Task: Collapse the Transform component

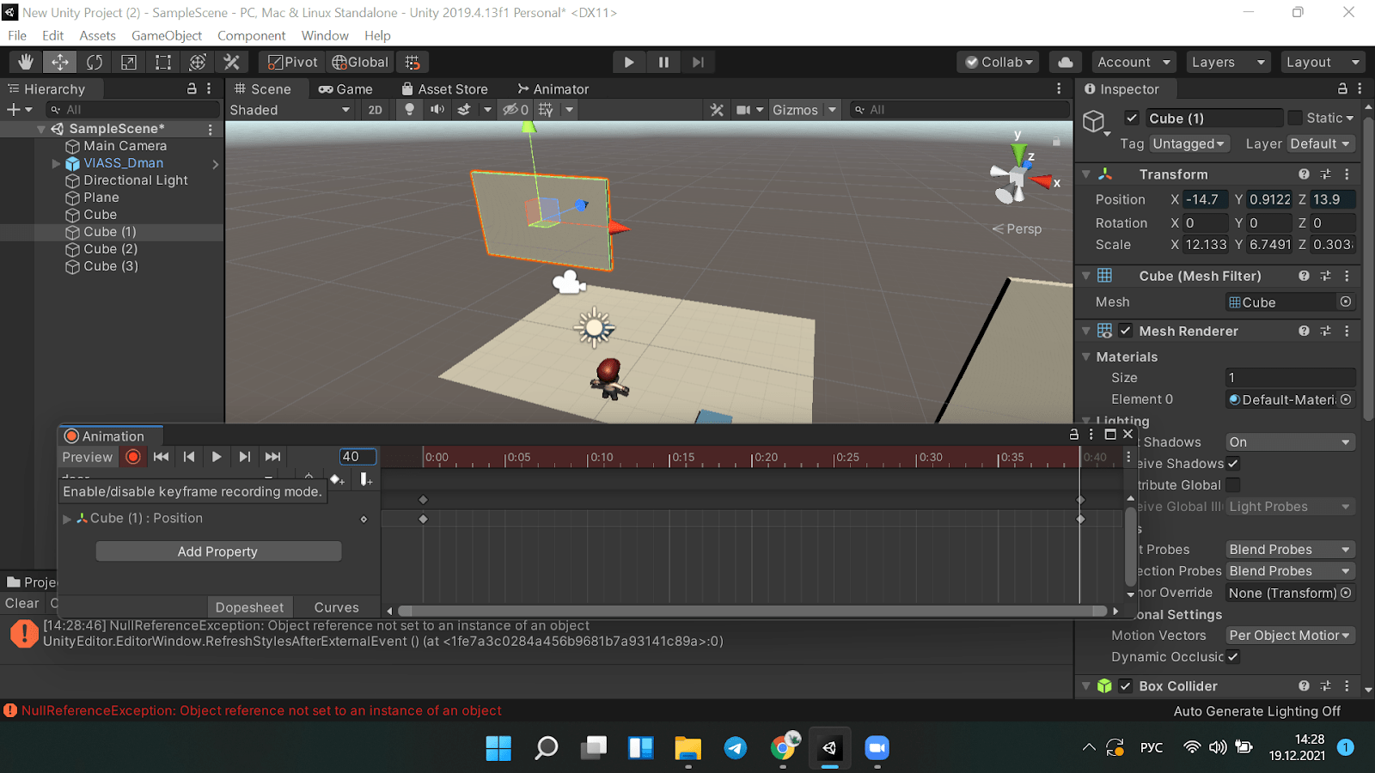Action: point(1086,174)
